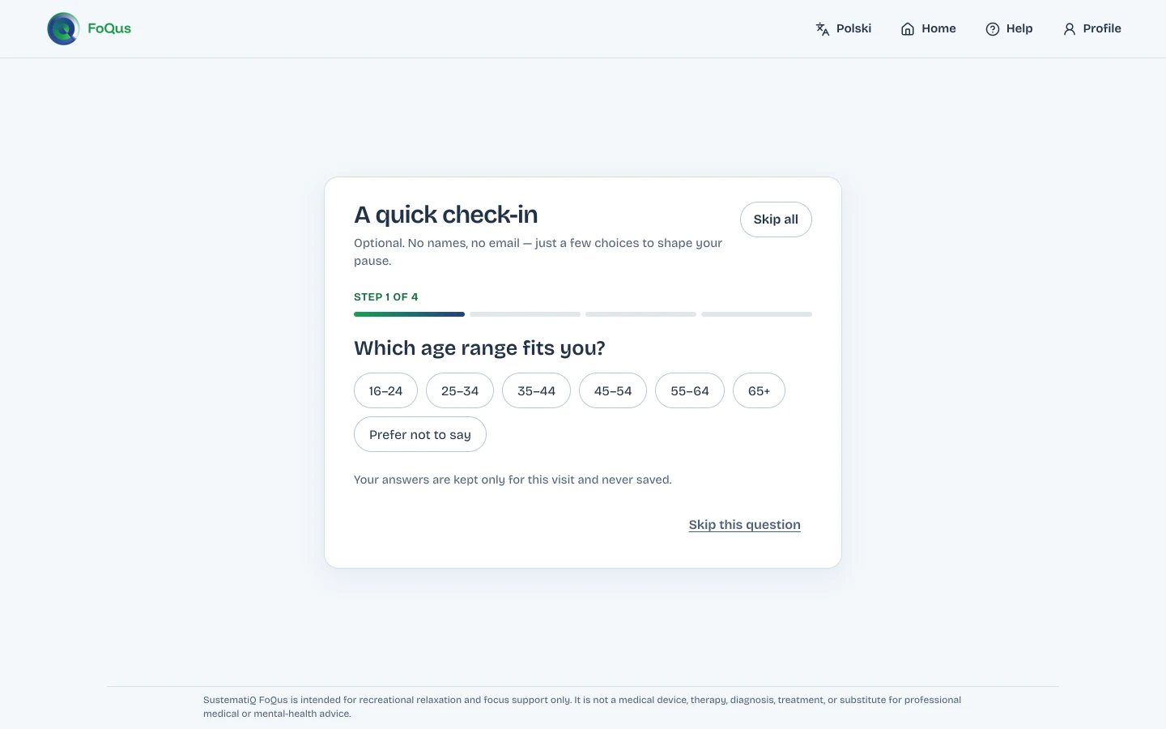Click the translate language icon

[x=823, y=29]
